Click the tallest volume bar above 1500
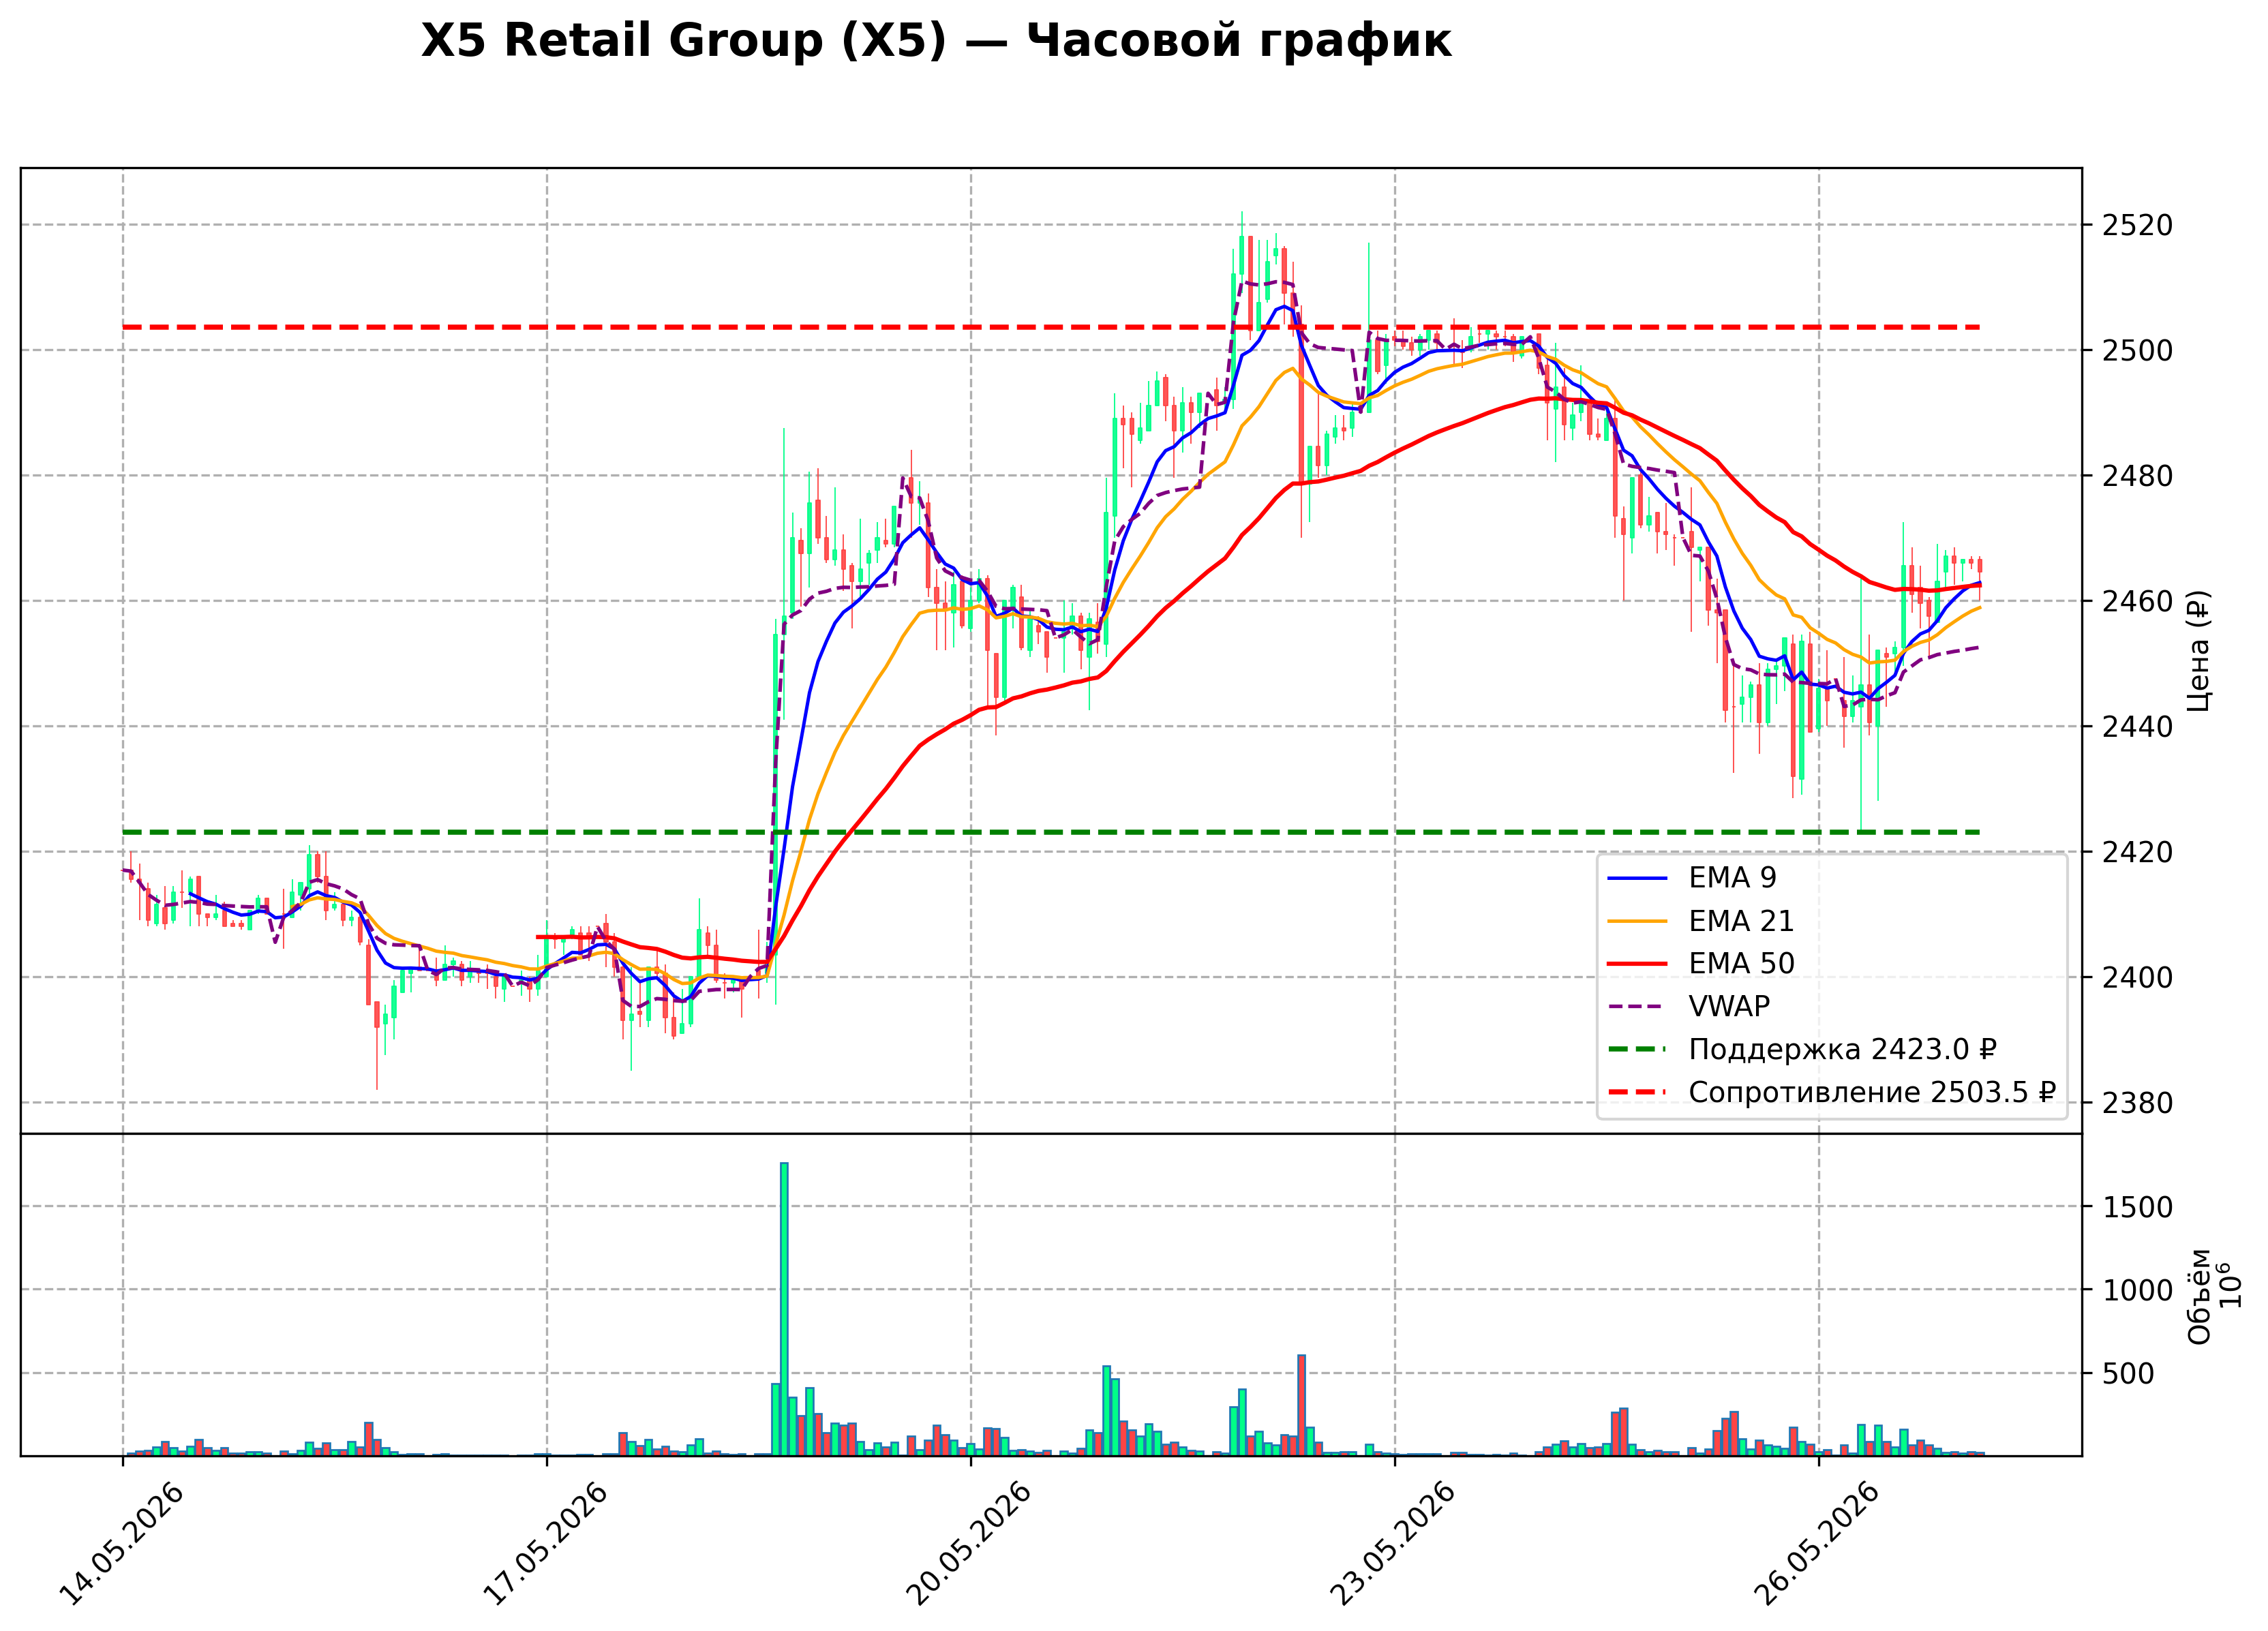2268x1631 pixels. click(x=784, y=1309)
